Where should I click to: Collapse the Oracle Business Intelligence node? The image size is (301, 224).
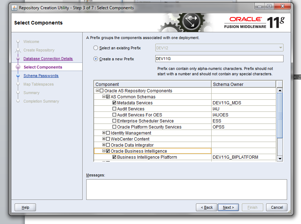pyautogui.click(x=104, y=151)
